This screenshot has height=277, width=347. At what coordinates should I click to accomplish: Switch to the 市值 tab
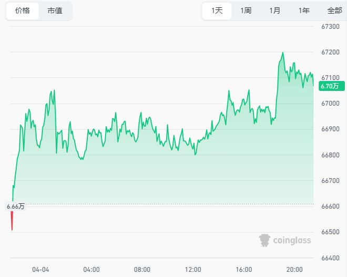pos(54,11)
